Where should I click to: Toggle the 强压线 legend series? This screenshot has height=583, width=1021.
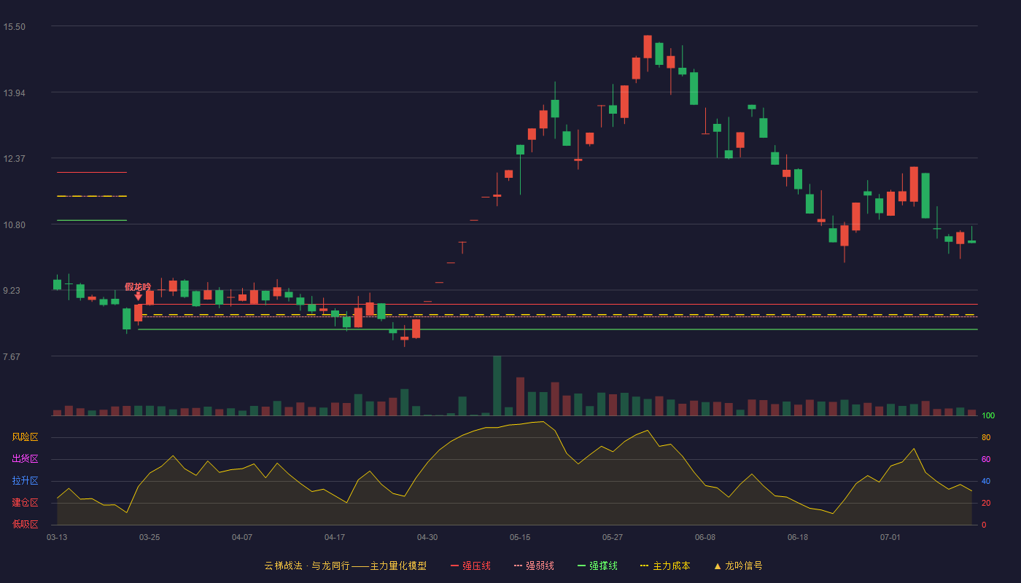pos(470,566)
